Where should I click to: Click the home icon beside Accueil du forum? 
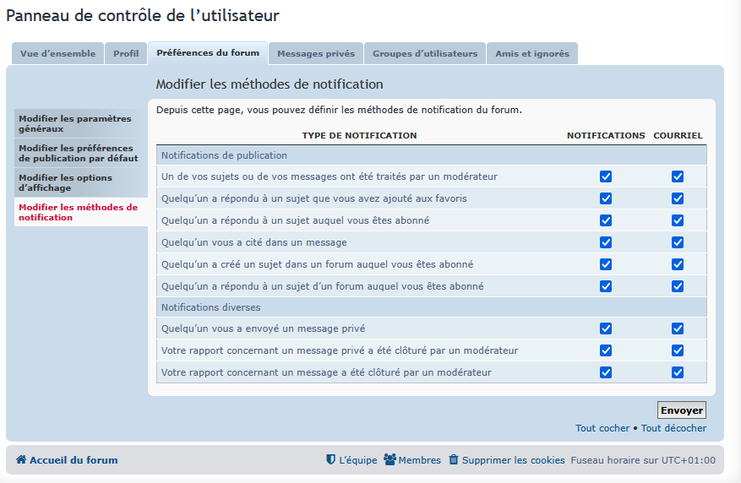[x=21, y=459]
